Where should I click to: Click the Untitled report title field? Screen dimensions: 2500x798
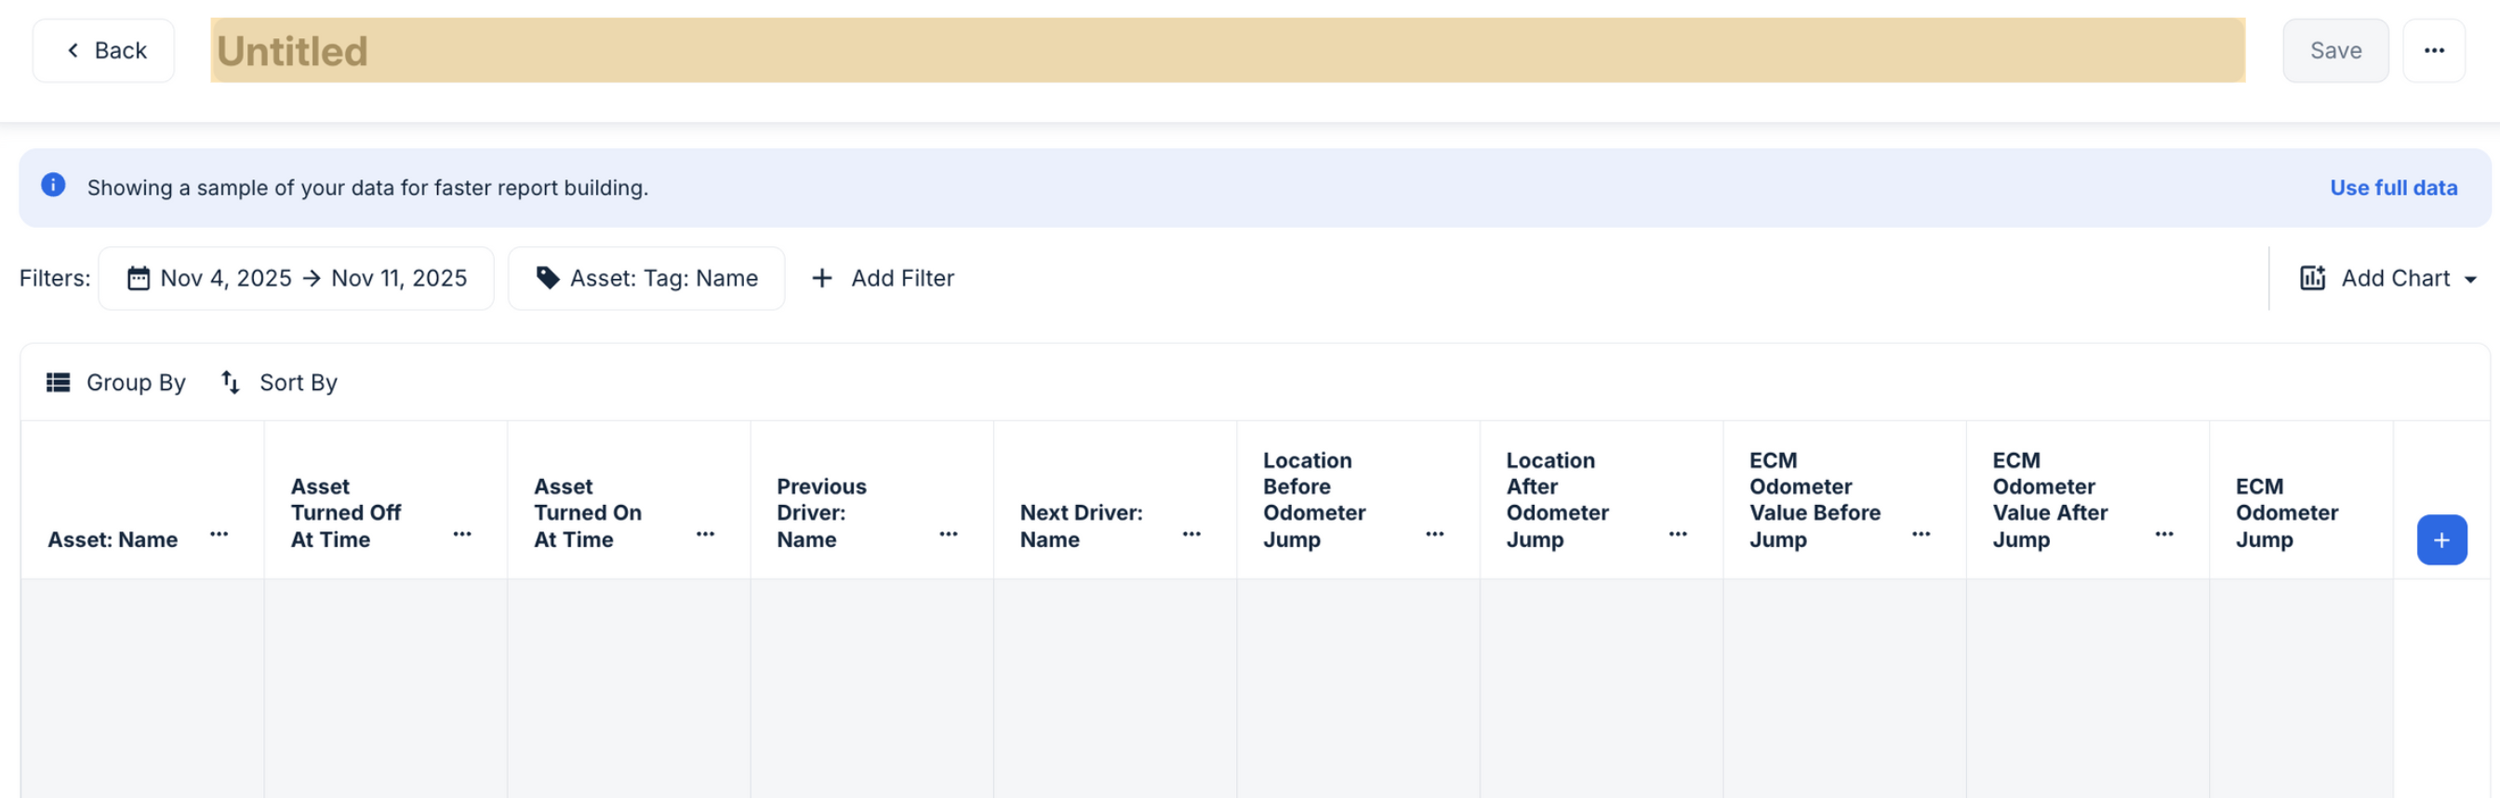[x=1227, y=50]
